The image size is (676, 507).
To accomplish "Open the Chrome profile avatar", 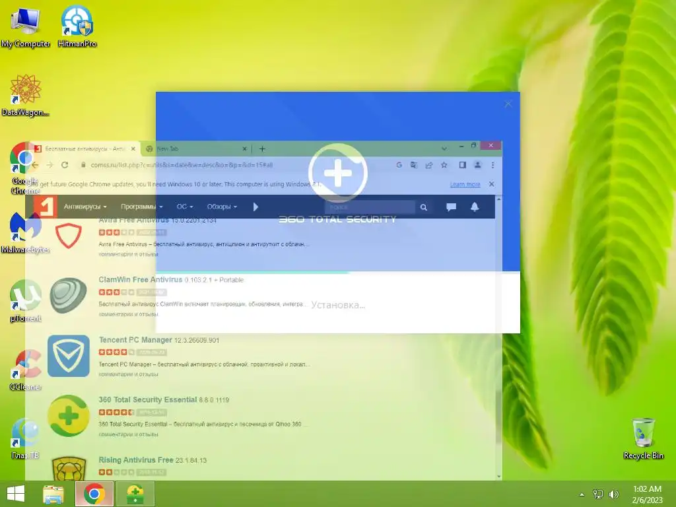I will [478, 164].
